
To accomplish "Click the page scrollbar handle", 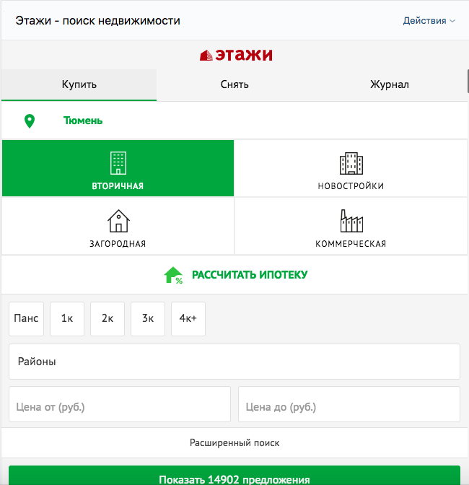I will coord(468,81).
